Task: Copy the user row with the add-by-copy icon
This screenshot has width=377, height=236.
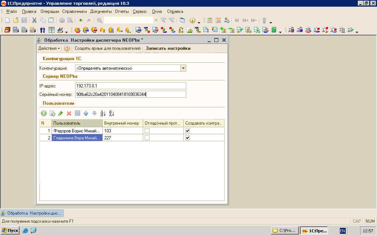Action: (x=52, y=113)
